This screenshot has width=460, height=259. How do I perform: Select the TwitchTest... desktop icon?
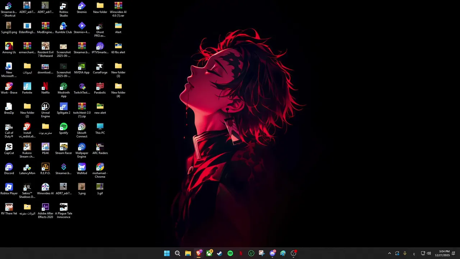coord(82,88)
